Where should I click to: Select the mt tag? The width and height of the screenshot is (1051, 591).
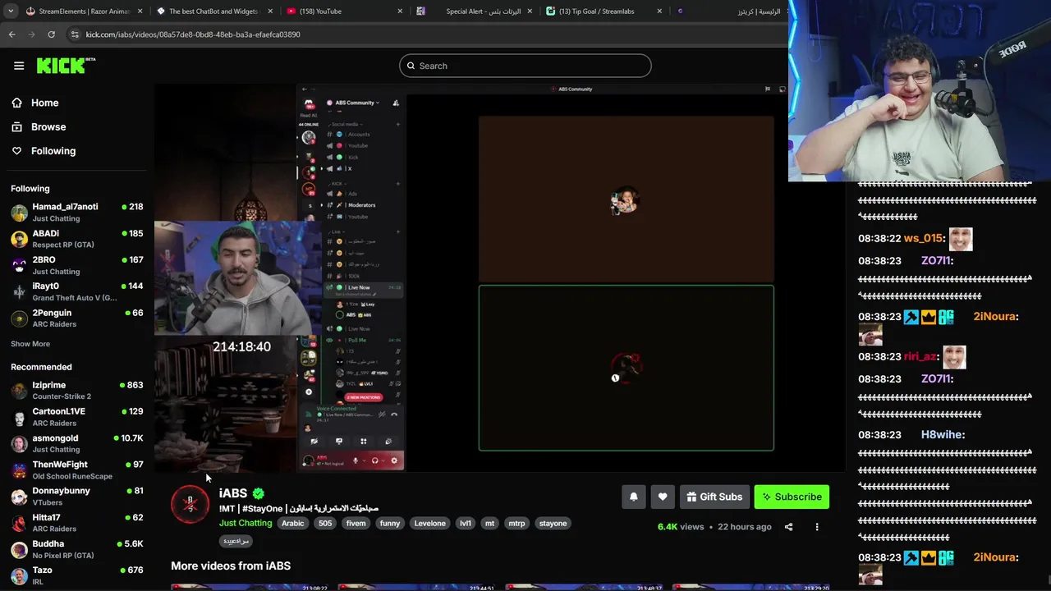[x=489, y=523]
